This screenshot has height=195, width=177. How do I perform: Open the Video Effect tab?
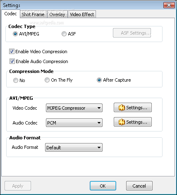coord(82,14)
